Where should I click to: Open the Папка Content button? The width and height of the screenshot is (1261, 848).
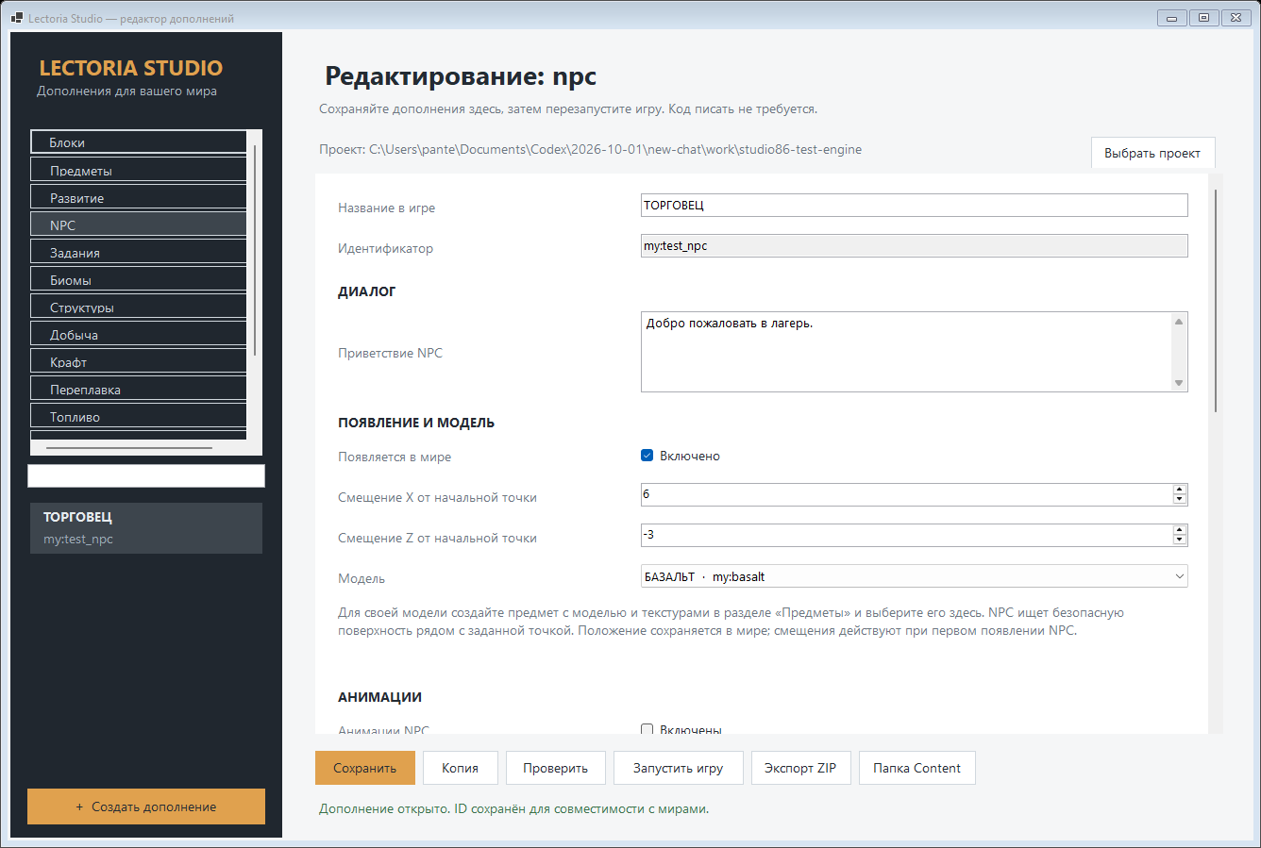[x=916, y=768]
